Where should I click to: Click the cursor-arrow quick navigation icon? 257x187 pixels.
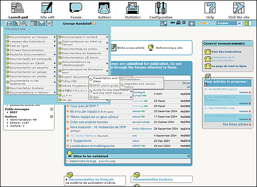click(x=16, y=23)
